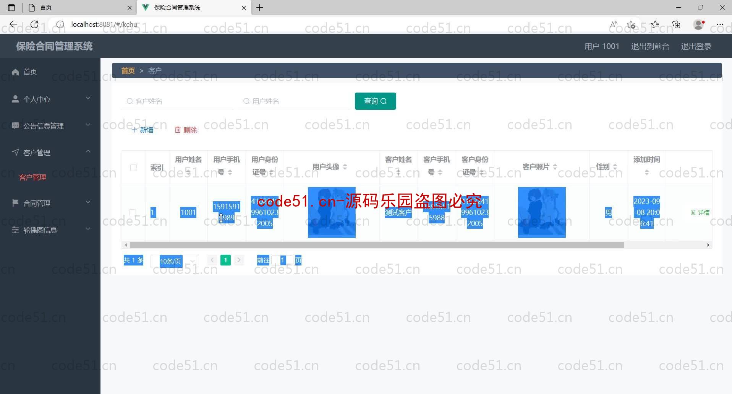Toggle the select-all header checkbox
Viewport: 732px width, 394px height.
tap(133, 167)
